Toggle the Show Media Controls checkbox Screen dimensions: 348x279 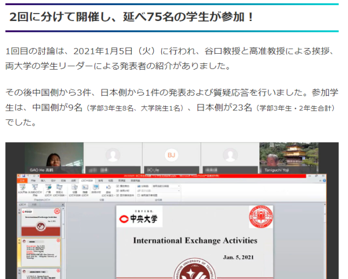point(117,195)
